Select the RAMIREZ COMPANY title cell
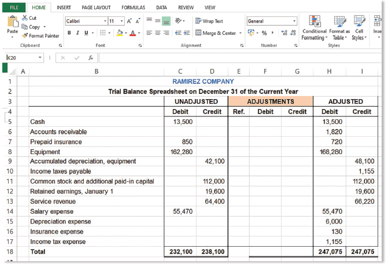The width and height of the screenshot is (388, 267). point(203,81)
